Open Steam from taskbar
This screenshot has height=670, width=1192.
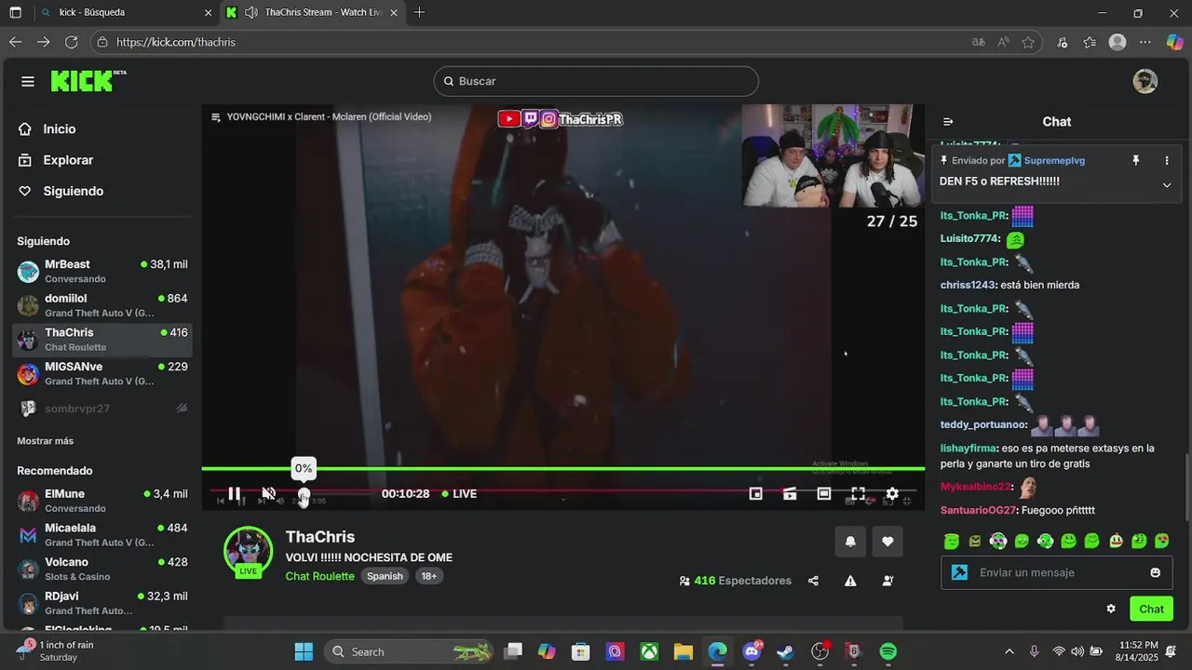(x=786, y=651)
